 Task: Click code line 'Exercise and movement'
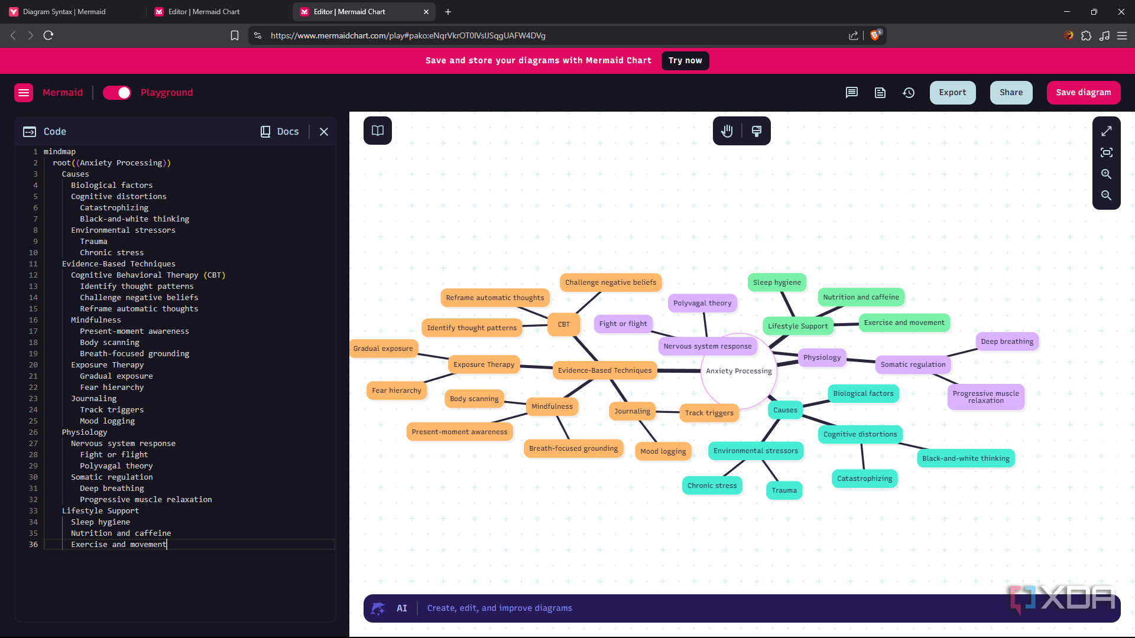pyautogui.click(x=118, y=545)
